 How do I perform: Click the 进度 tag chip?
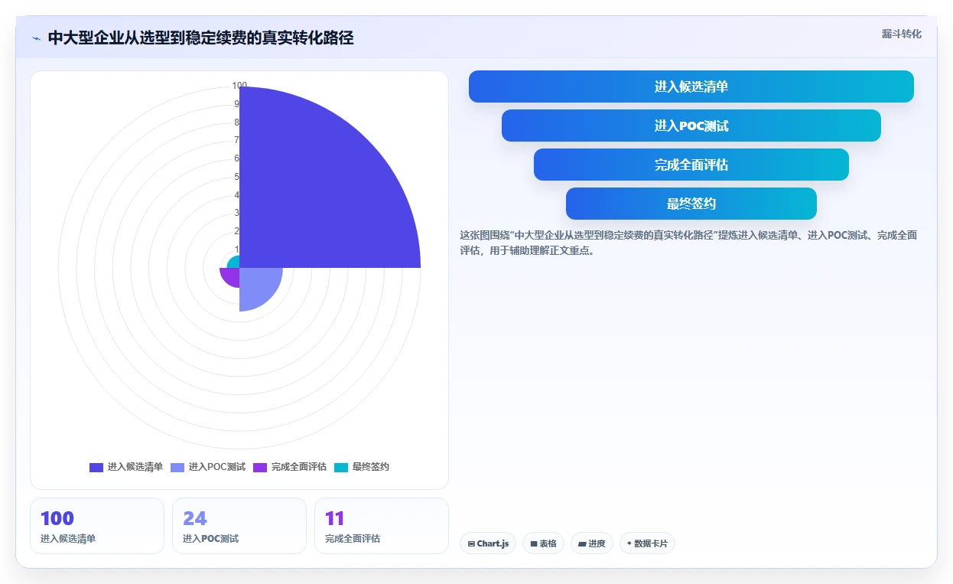592,543
